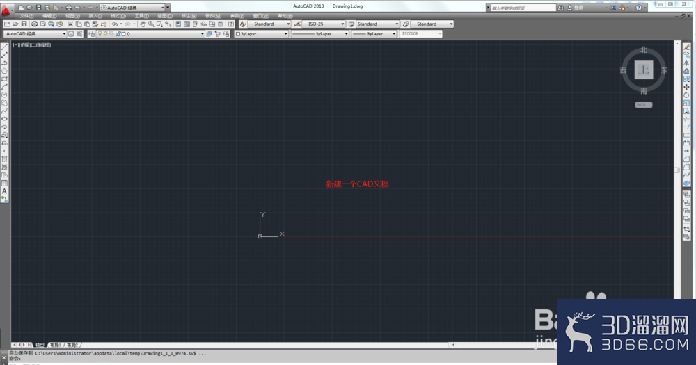
Task: Select the Hatch tool in the Draw toolbar
Action: pyautogui.click(x=4, y=159)
